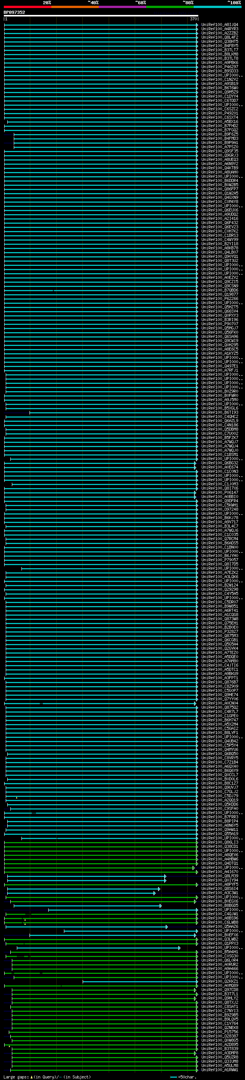Click label UniRef100_B9SD33
This screenshot has height=1080, width=245.
(220, 71)
